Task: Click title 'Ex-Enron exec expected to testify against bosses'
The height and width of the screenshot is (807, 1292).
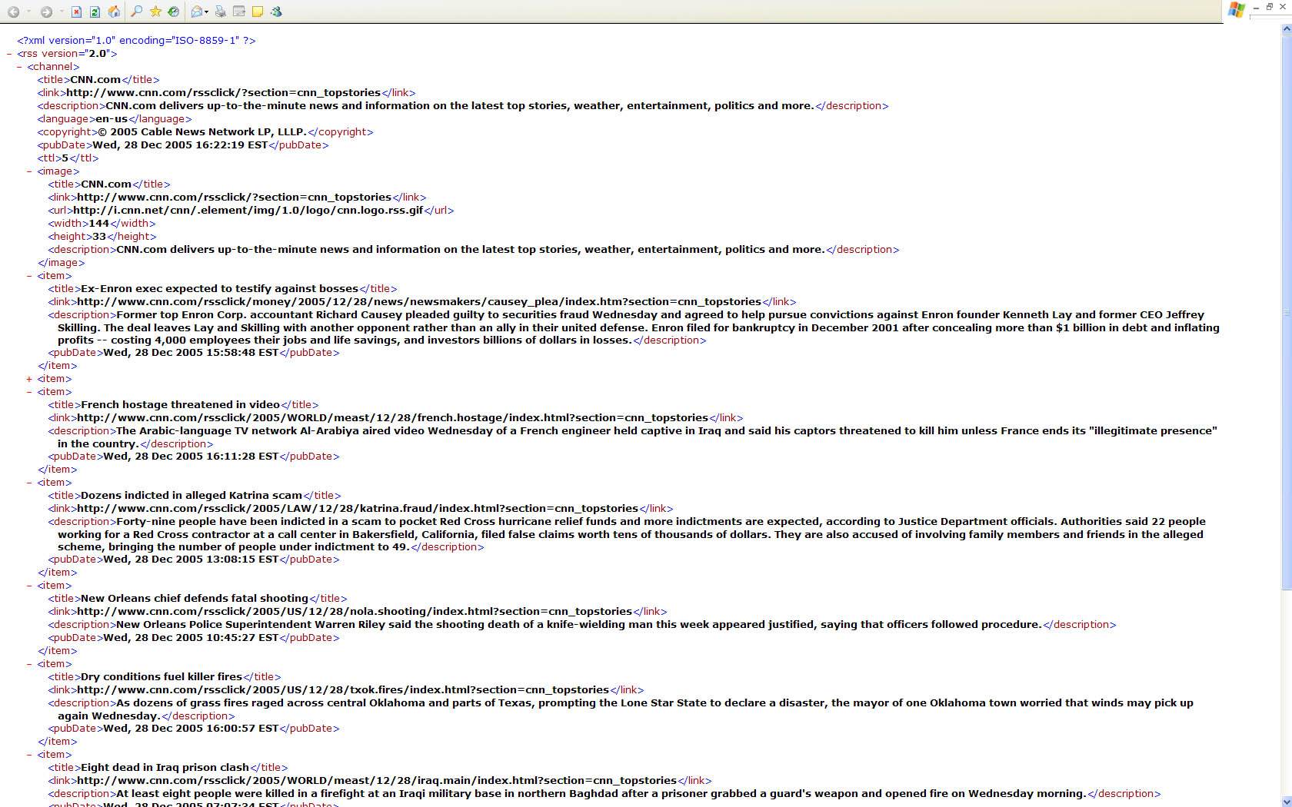Action: (x=219, y=289)
